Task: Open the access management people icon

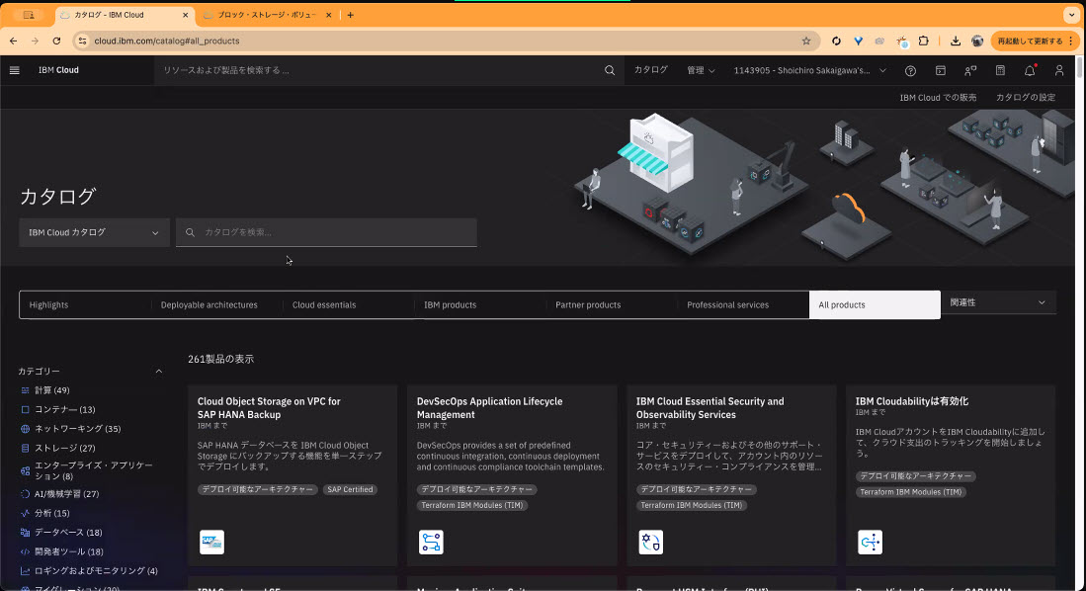Action: tap(970, 71)
